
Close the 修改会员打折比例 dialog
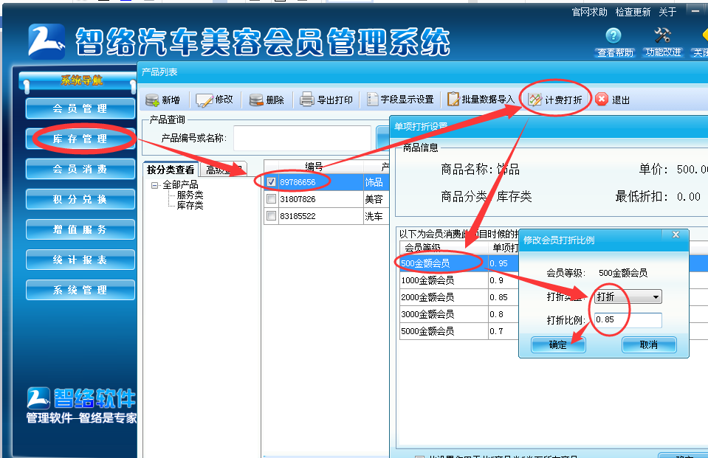[x=676, y=235]
